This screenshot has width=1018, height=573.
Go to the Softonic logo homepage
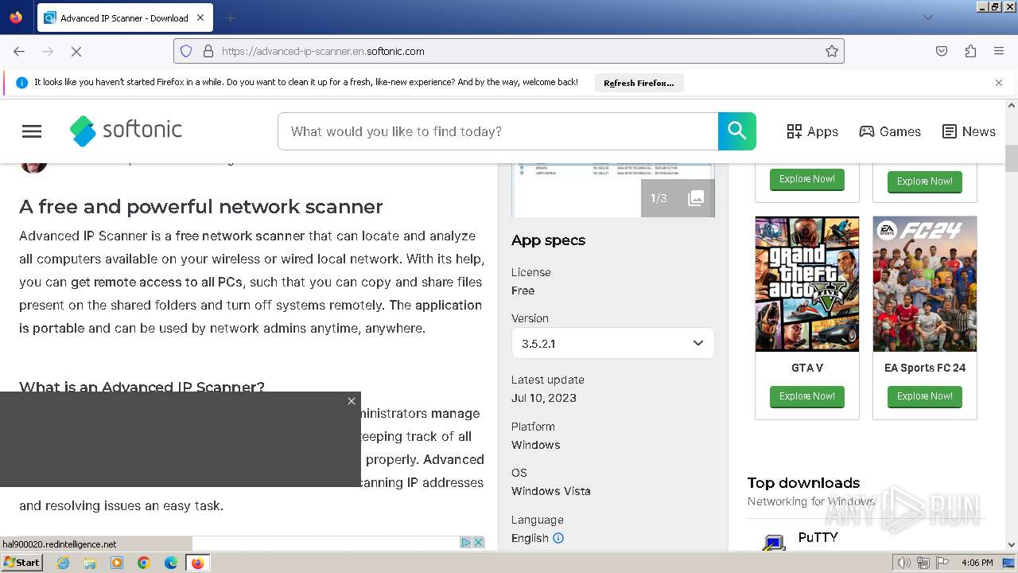pos(126,131)
